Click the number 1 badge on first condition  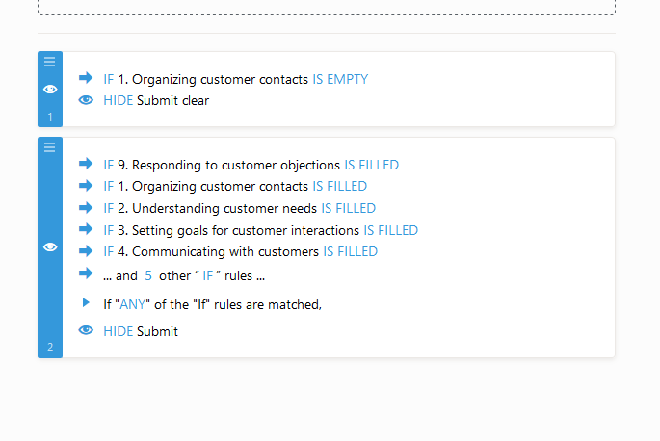click(x=50, y=117)
